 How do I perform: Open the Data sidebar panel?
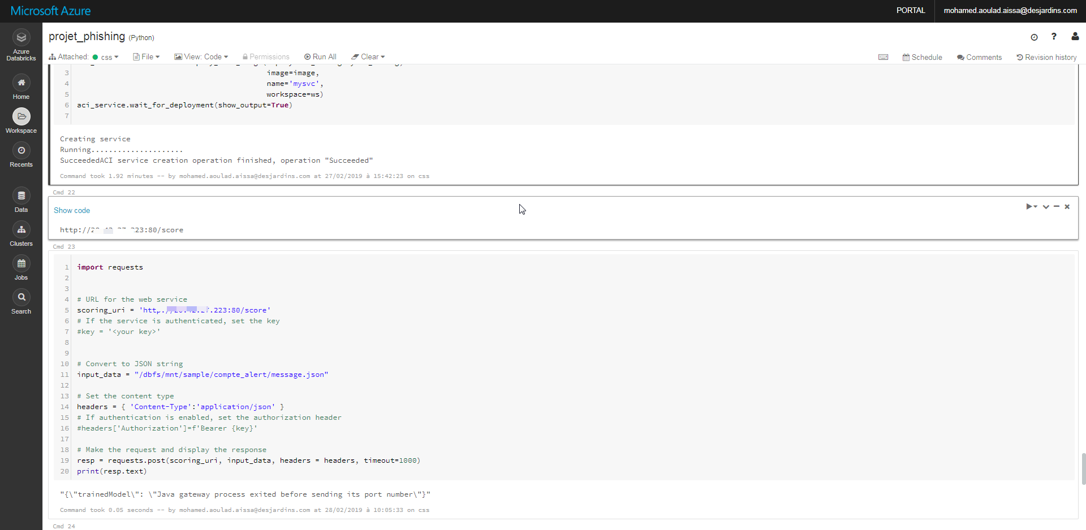21,199
